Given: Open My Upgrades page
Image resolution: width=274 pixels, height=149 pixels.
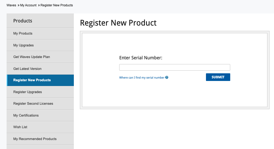Looking at the screenshot, I should click(40, 45).
